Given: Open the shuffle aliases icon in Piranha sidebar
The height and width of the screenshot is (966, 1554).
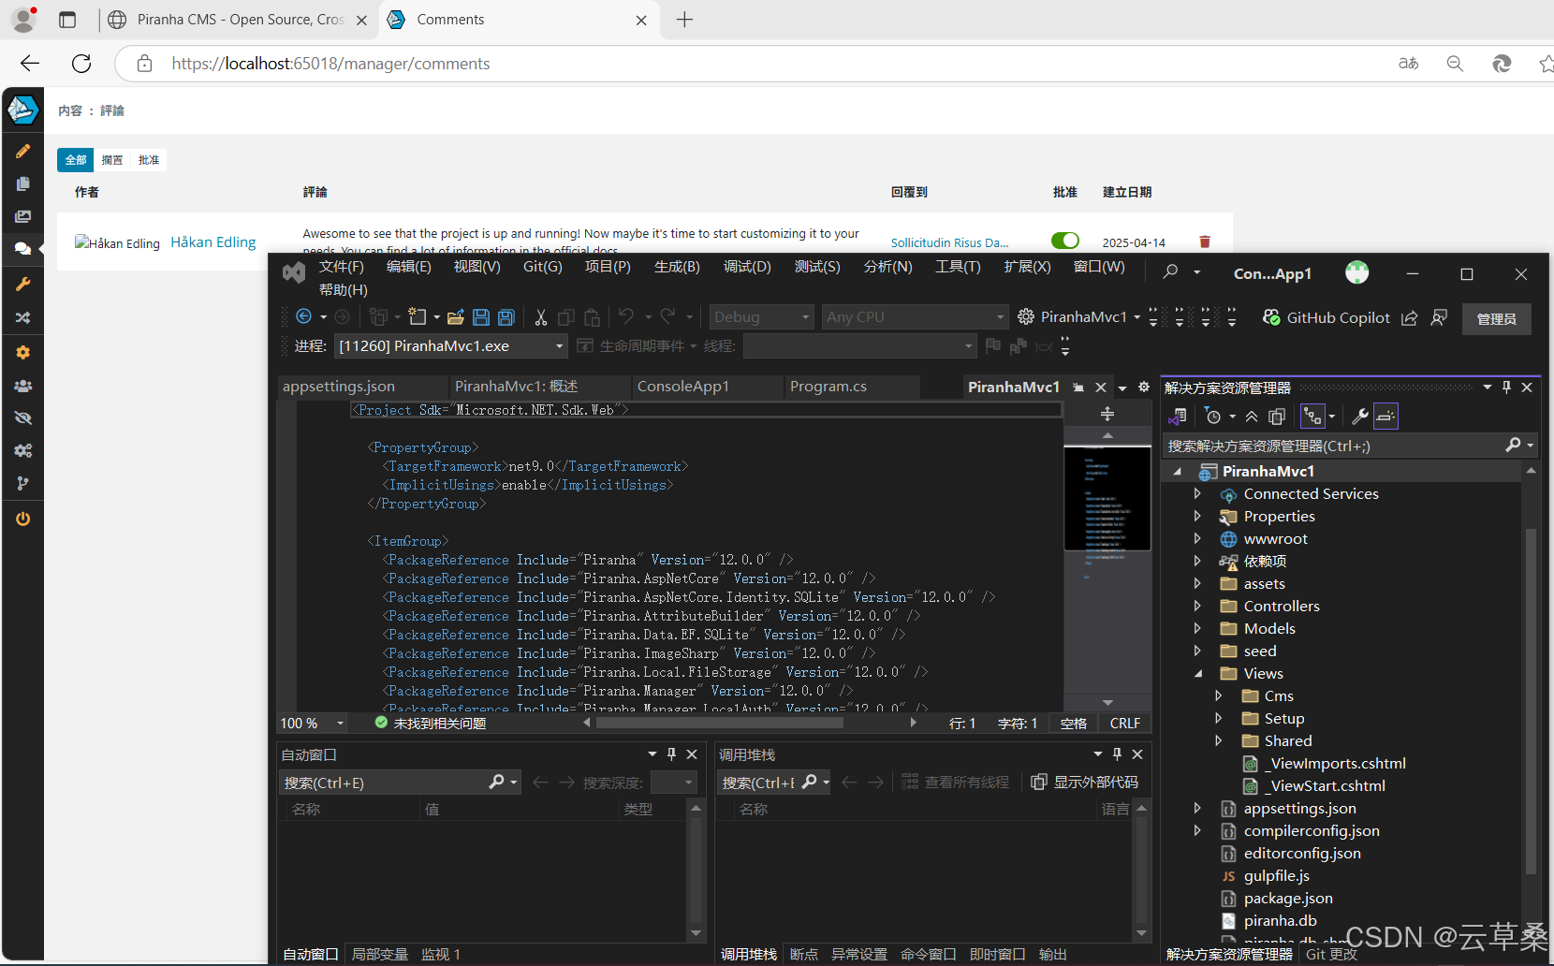Looking at the screenshot, I should coord(22,318).
